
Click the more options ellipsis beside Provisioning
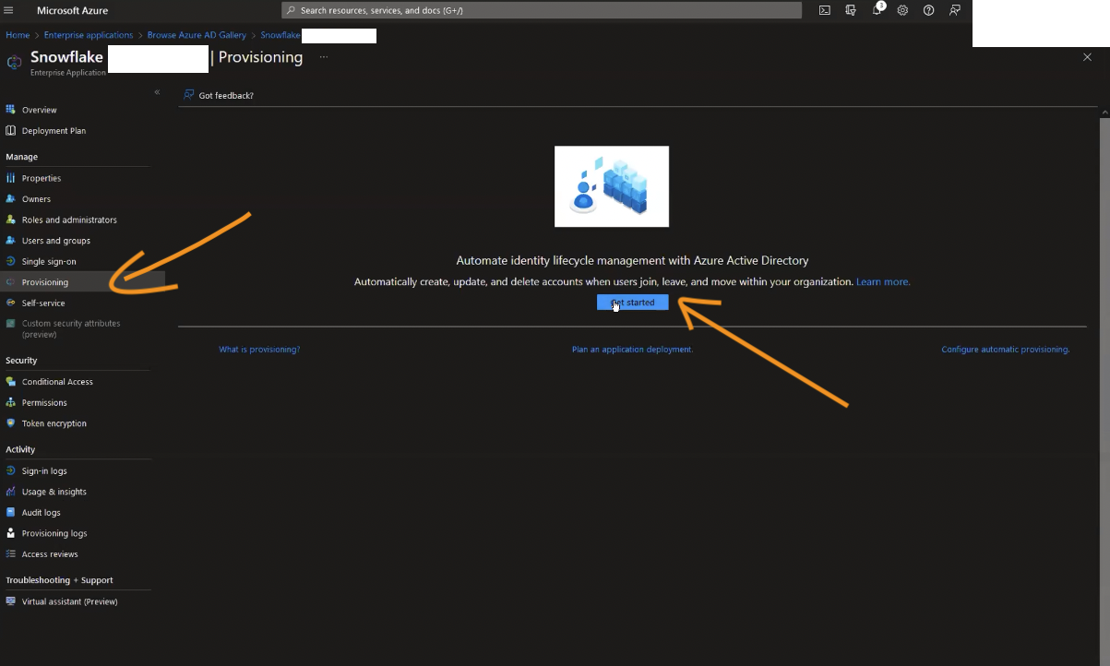coord(324,57)
